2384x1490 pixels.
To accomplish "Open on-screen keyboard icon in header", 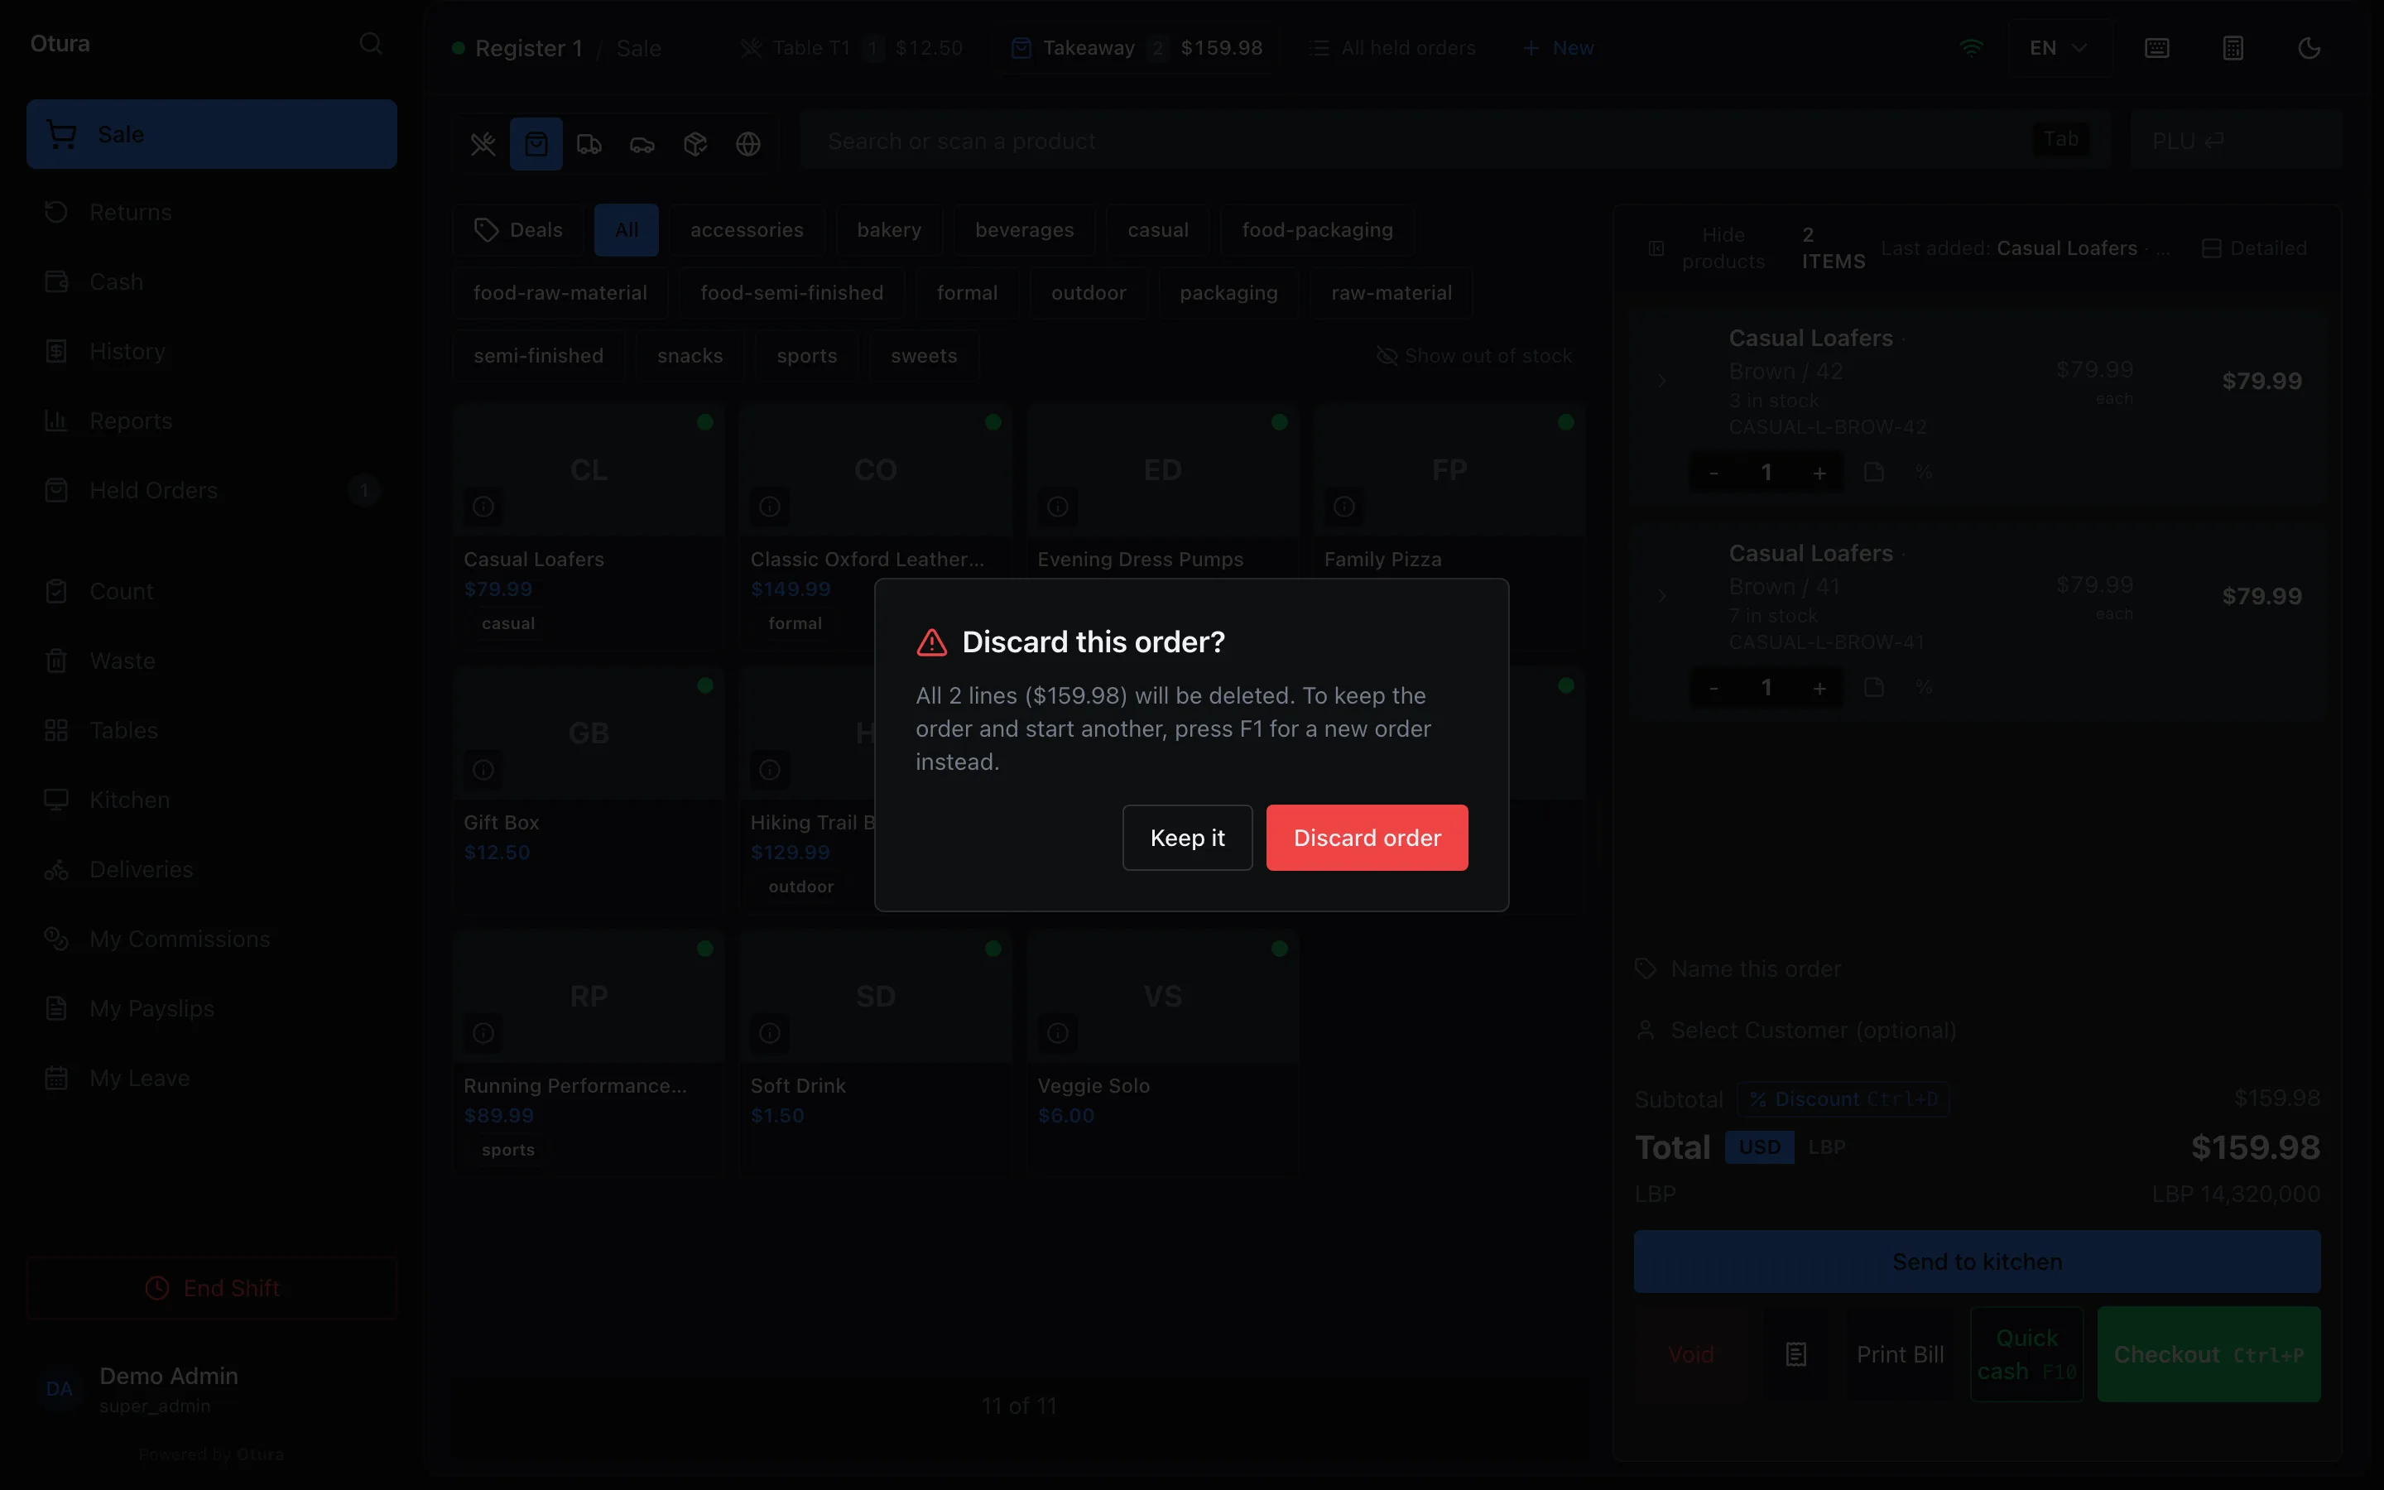I will coord(2156,48).
